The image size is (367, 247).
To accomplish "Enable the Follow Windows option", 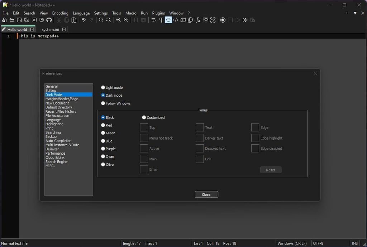I will point(103,103).
